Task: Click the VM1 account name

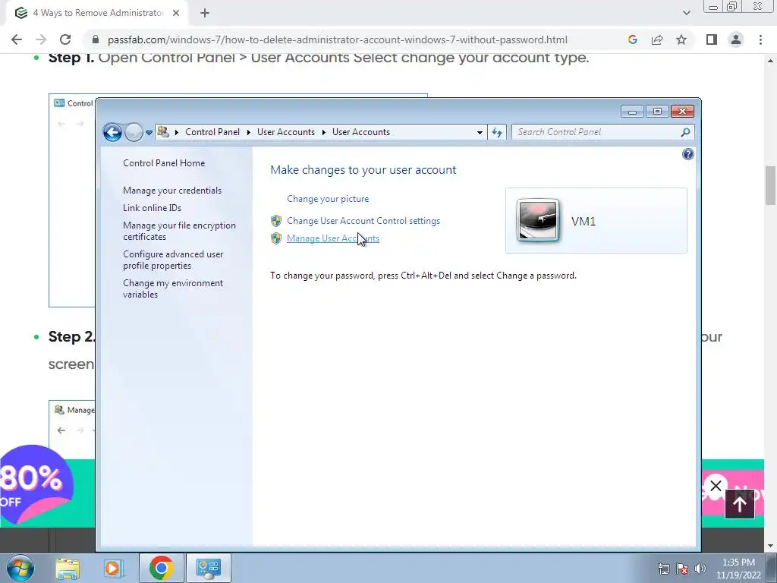Action: point(584,221)
